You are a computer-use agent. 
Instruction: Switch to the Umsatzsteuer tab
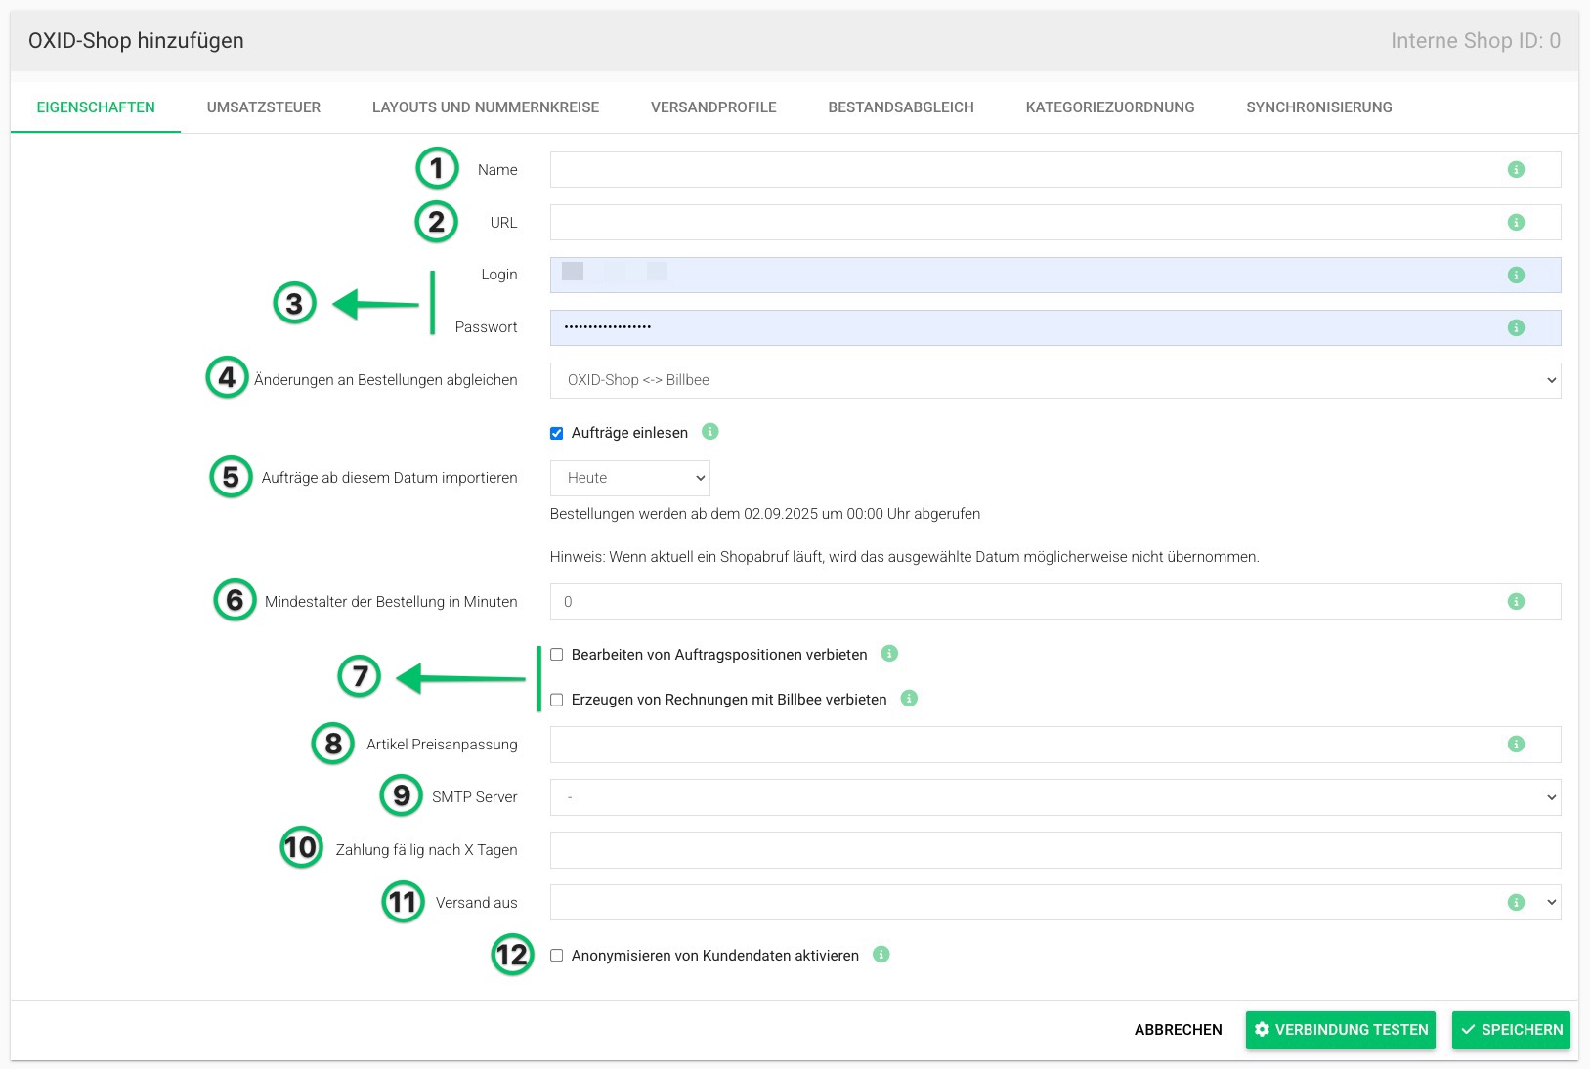click(x=264, y=107)
